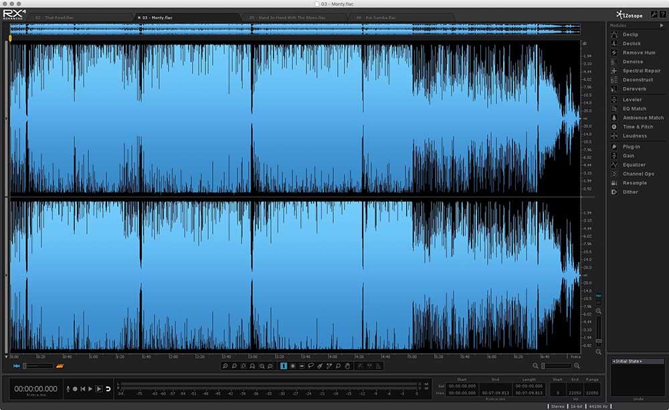
Task: Click the waveform/spectrogram blend slider
Action: pyautogui.click(x=38, y=366)
